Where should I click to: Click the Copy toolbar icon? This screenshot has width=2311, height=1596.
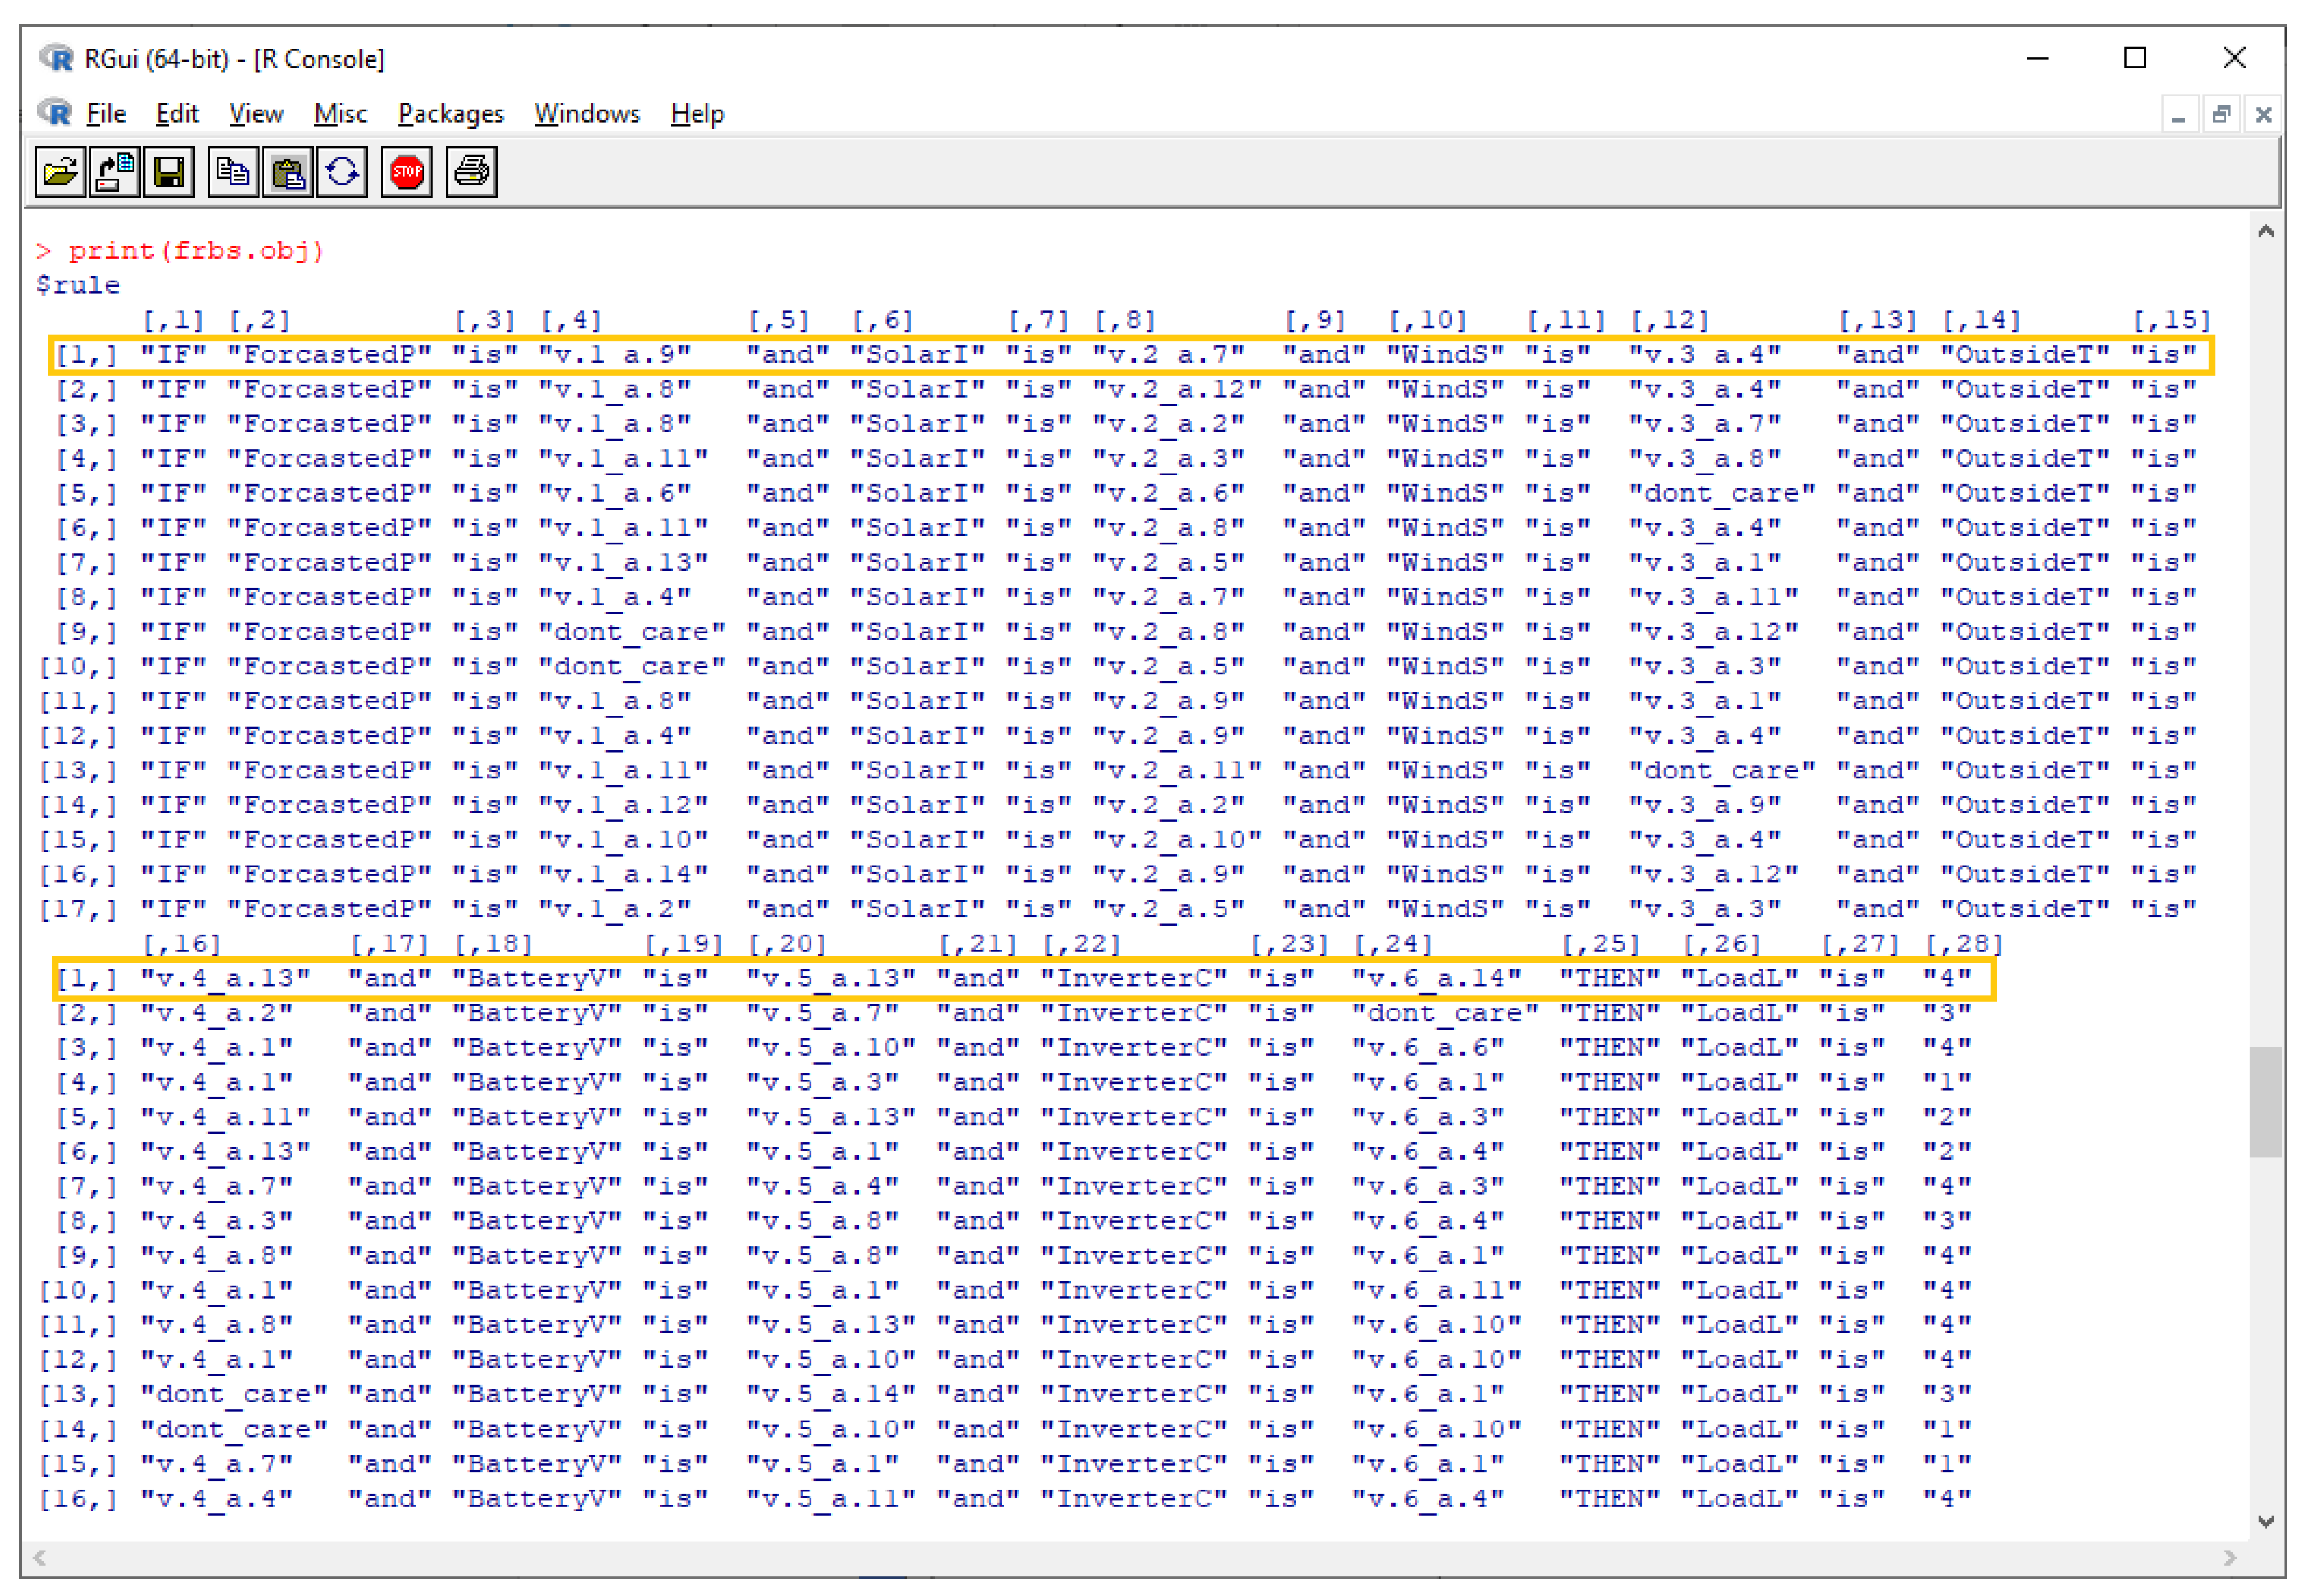point(233,172)
